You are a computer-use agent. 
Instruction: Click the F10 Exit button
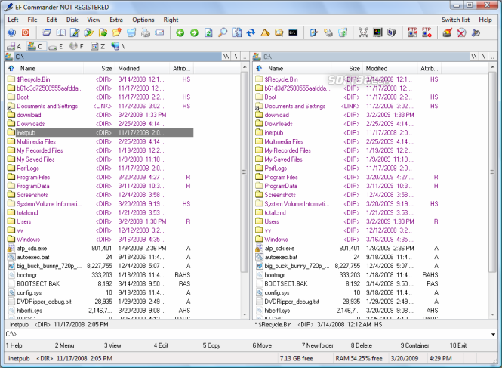click(x=458, y=345)
